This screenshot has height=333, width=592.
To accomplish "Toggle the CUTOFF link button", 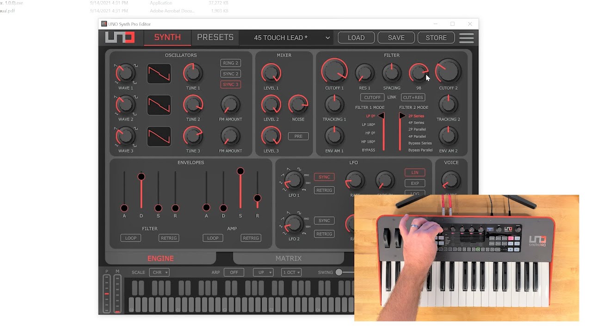I will click(372, 97).
